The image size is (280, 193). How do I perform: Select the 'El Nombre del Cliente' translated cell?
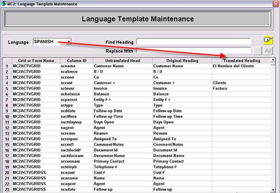241,66
